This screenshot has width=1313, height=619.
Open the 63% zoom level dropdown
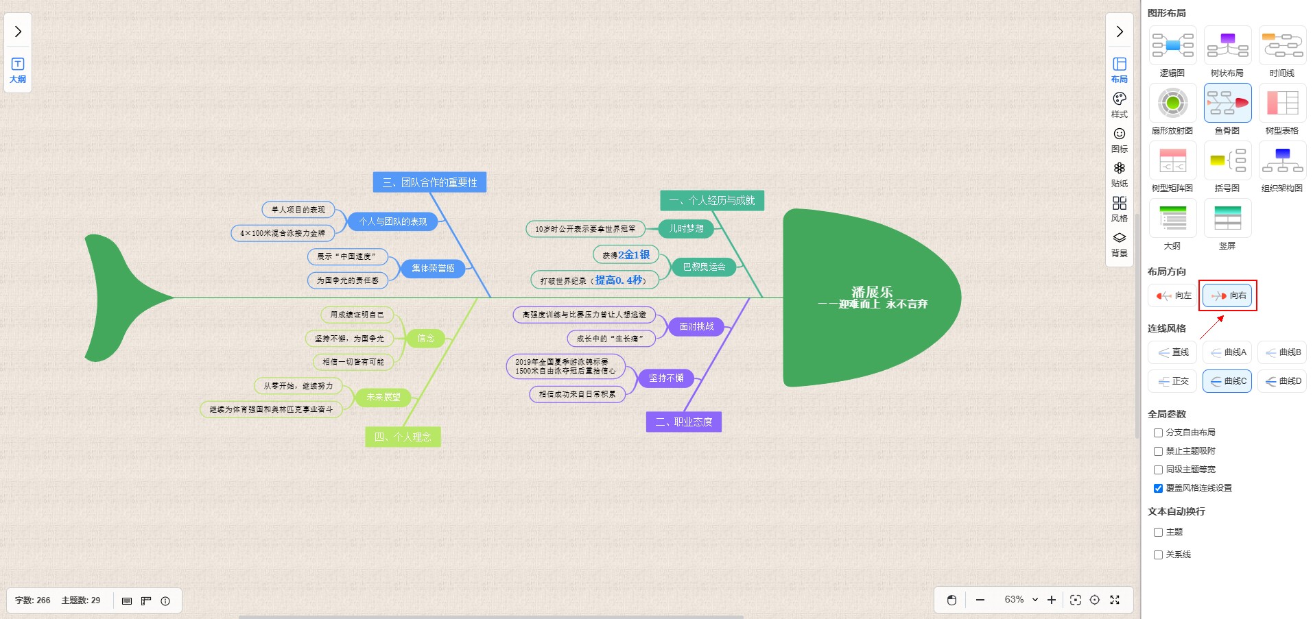1021,600
